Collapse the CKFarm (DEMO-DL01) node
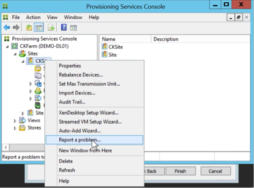The width and height of the screenshot is (254, 188). (7, 47)
